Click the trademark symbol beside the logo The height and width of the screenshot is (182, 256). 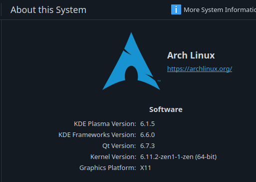[x=159, y=81]
